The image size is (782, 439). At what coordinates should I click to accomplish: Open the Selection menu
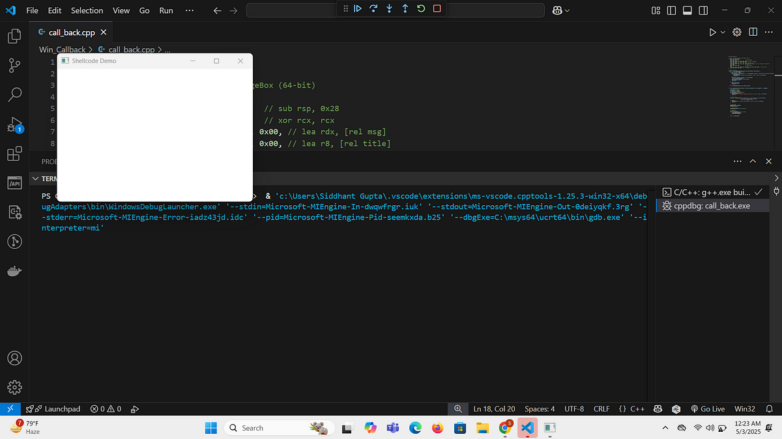pyautogui.click(x=87, y=10)
